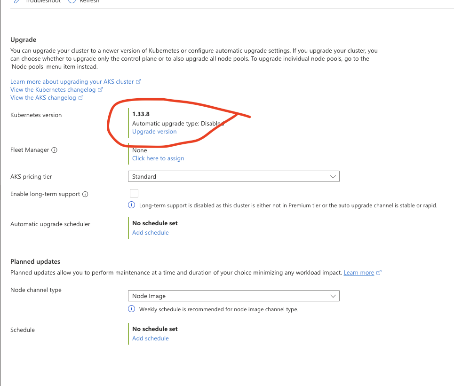This screenshot has height=386, width=454.
Task: Show 'Enable long-term support' info icon
Action: tap(85, 194)
